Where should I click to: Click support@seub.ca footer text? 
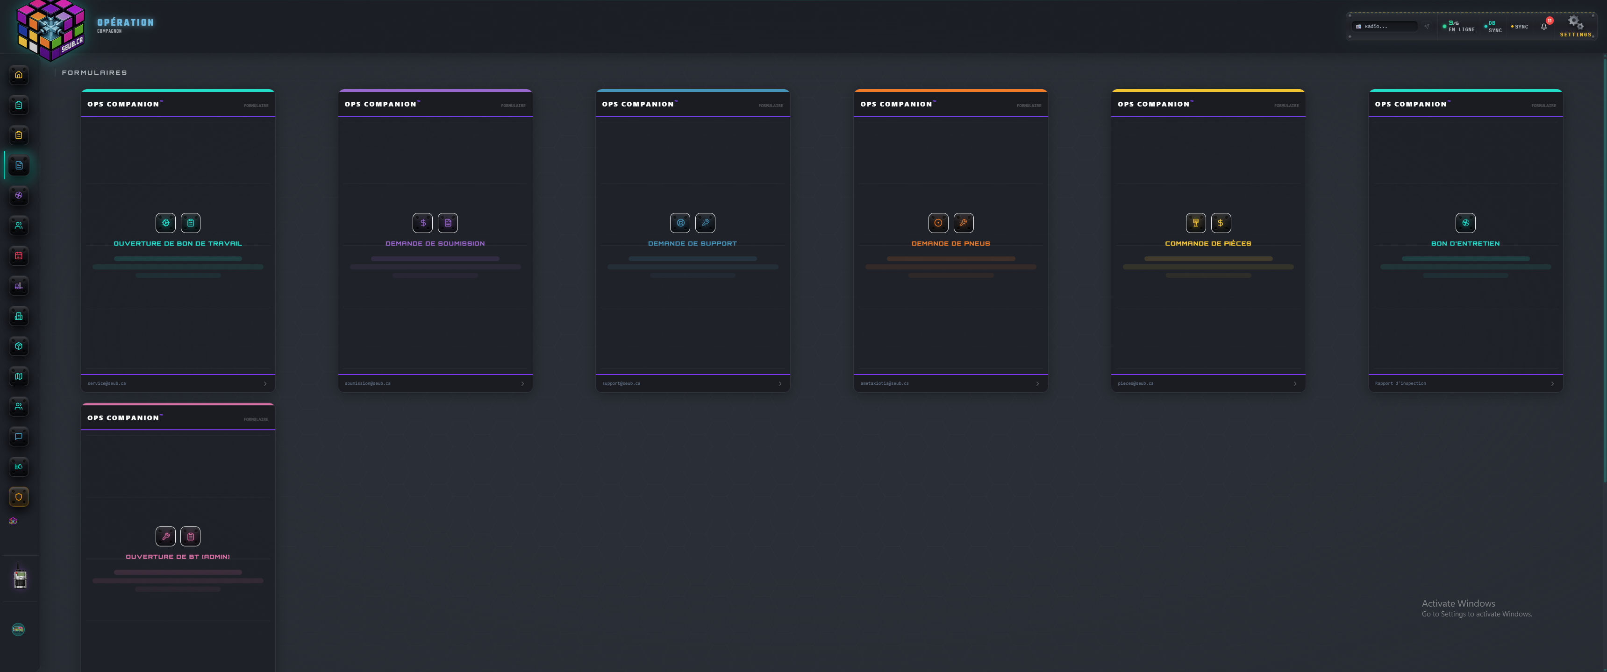coord(621,383)
